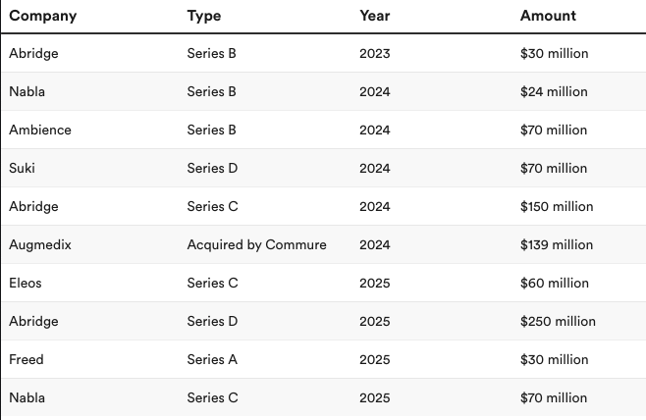Image resolution: width=646 pixels, height=420 pixels.
Task: Select the Eleos company cell
Action: [26, 283]
